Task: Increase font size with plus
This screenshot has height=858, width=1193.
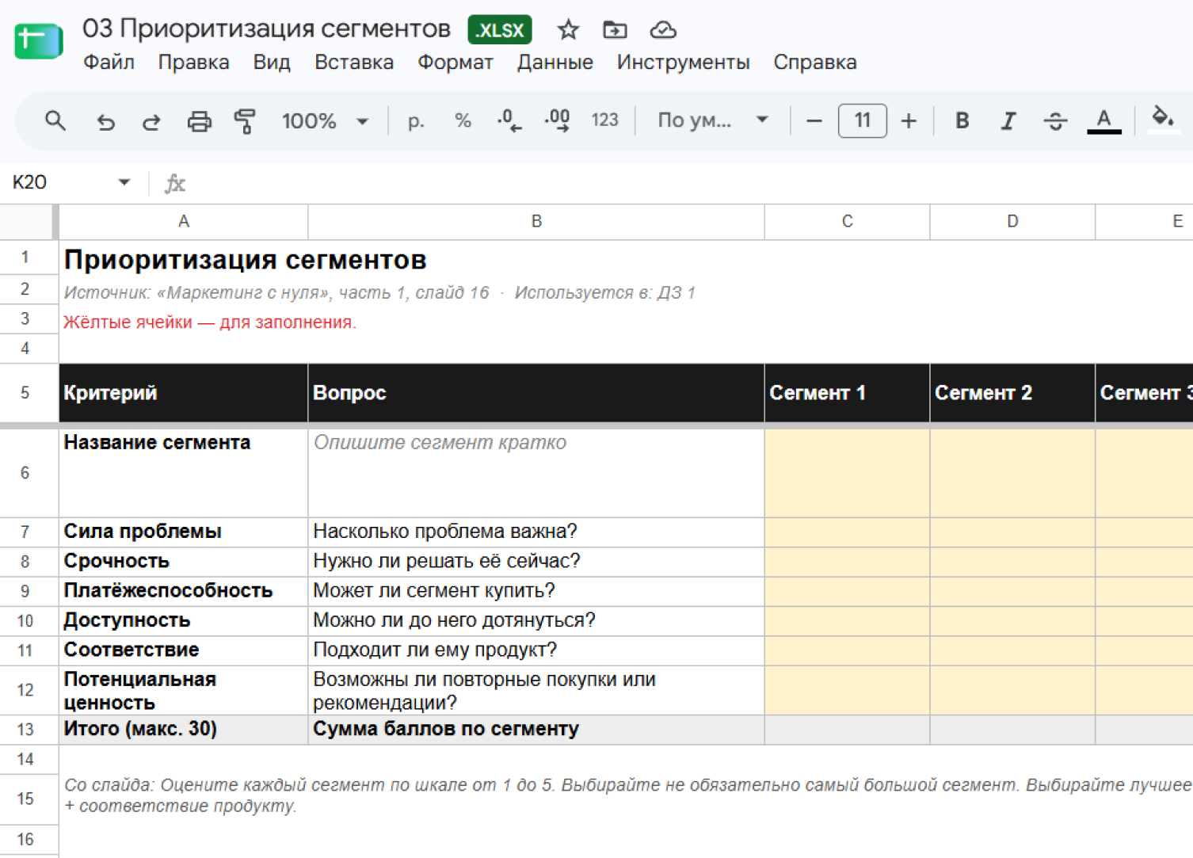Action: [909, 121]
